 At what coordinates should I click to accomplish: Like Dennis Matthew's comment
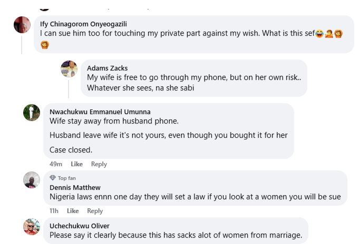73,211
